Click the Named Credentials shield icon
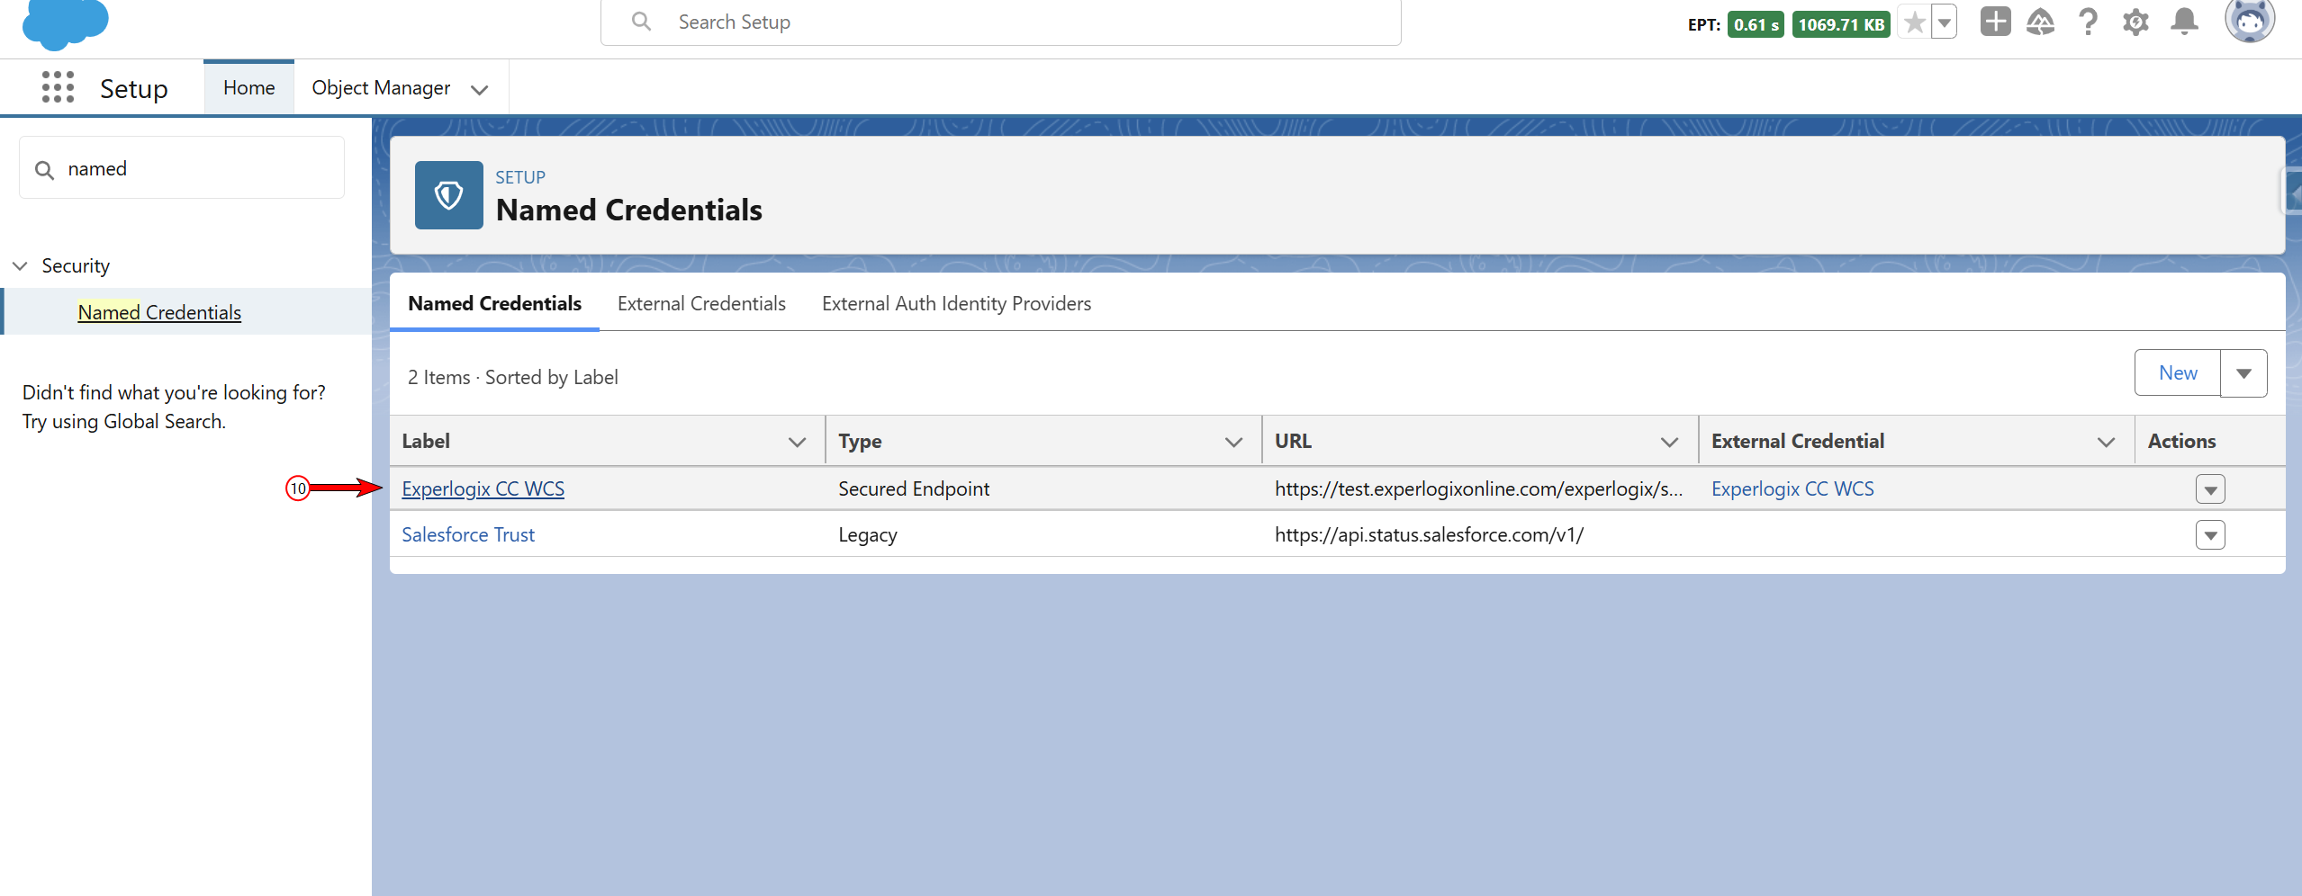Viewport: 2302px width, 896px height. [x=448, y=195]
